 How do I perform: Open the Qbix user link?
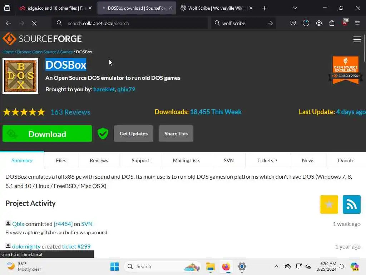18,224
